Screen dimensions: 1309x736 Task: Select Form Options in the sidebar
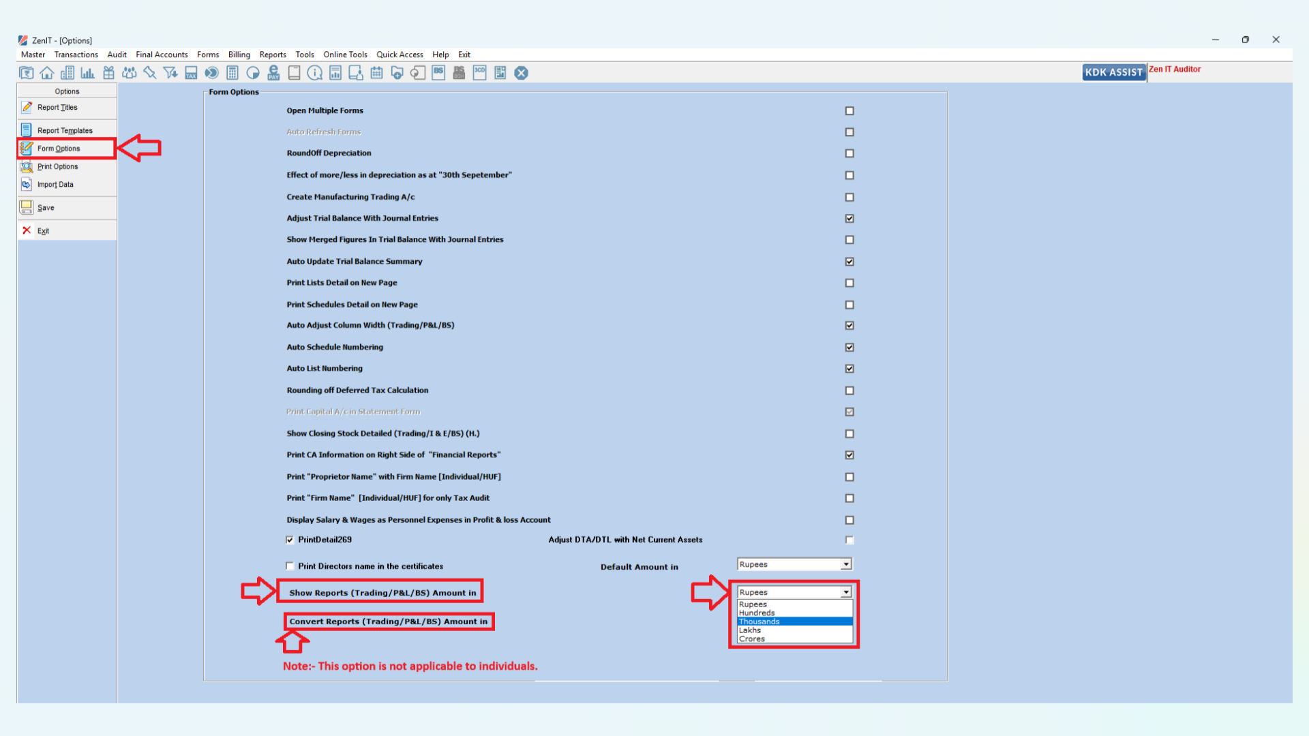point(67,148)
